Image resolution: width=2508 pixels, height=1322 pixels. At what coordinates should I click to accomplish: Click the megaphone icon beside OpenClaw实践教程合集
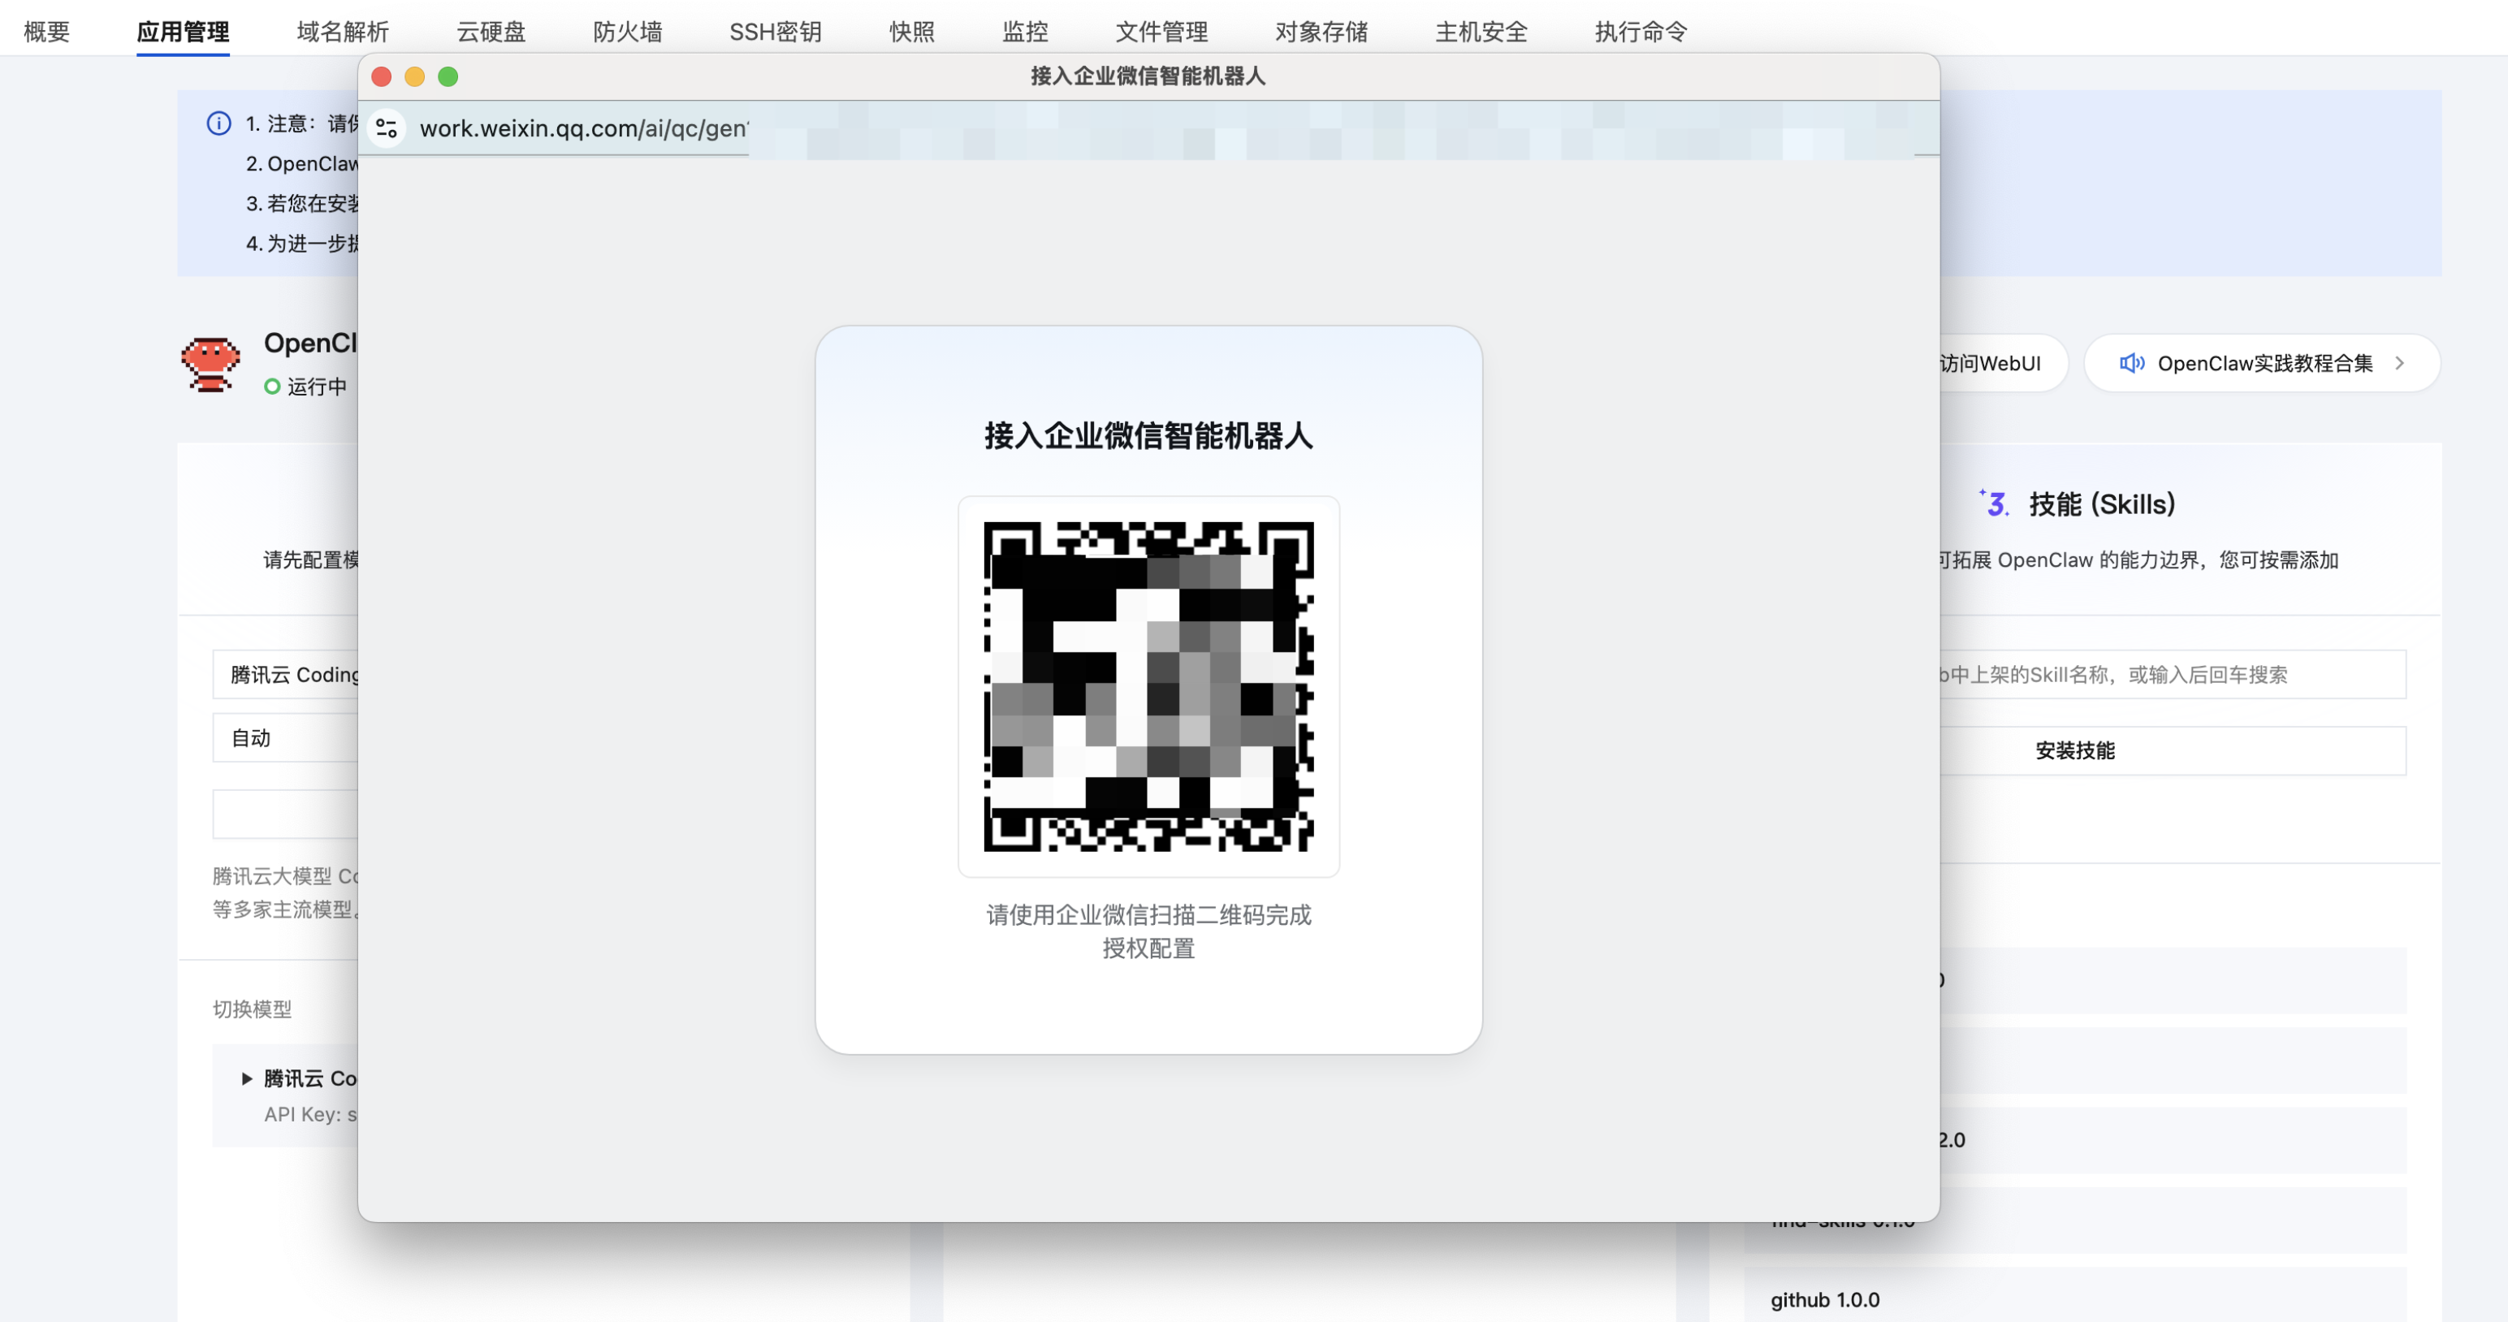pos(2132,362)
